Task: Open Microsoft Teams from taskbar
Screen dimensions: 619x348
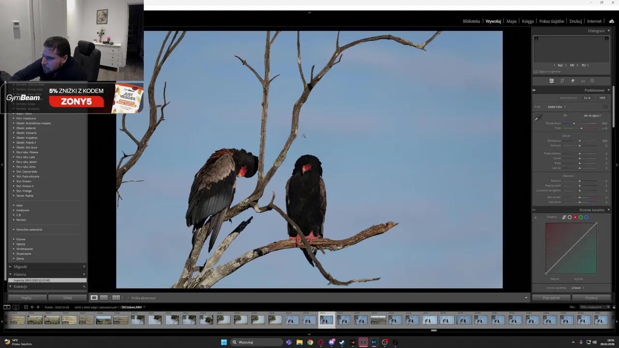Action: 289,342
